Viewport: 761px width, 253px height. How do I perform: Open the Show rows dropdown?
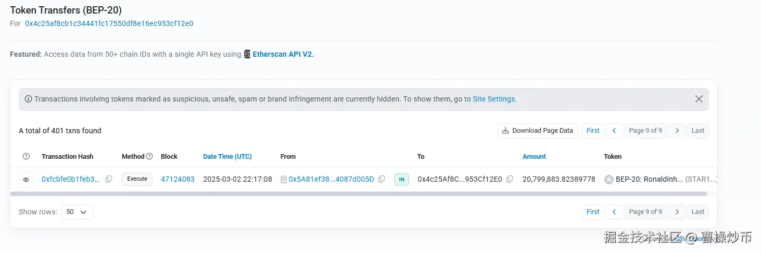pos(77,212)
